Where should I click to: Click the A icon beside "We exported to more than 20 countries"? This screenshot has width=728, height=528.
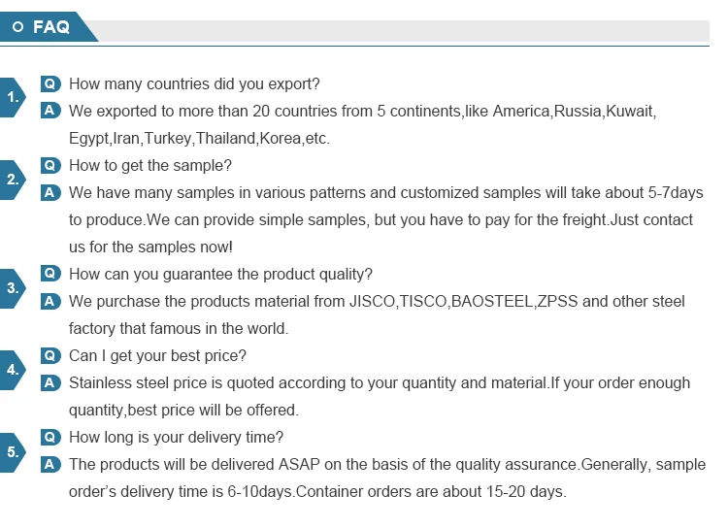(50, 111)
